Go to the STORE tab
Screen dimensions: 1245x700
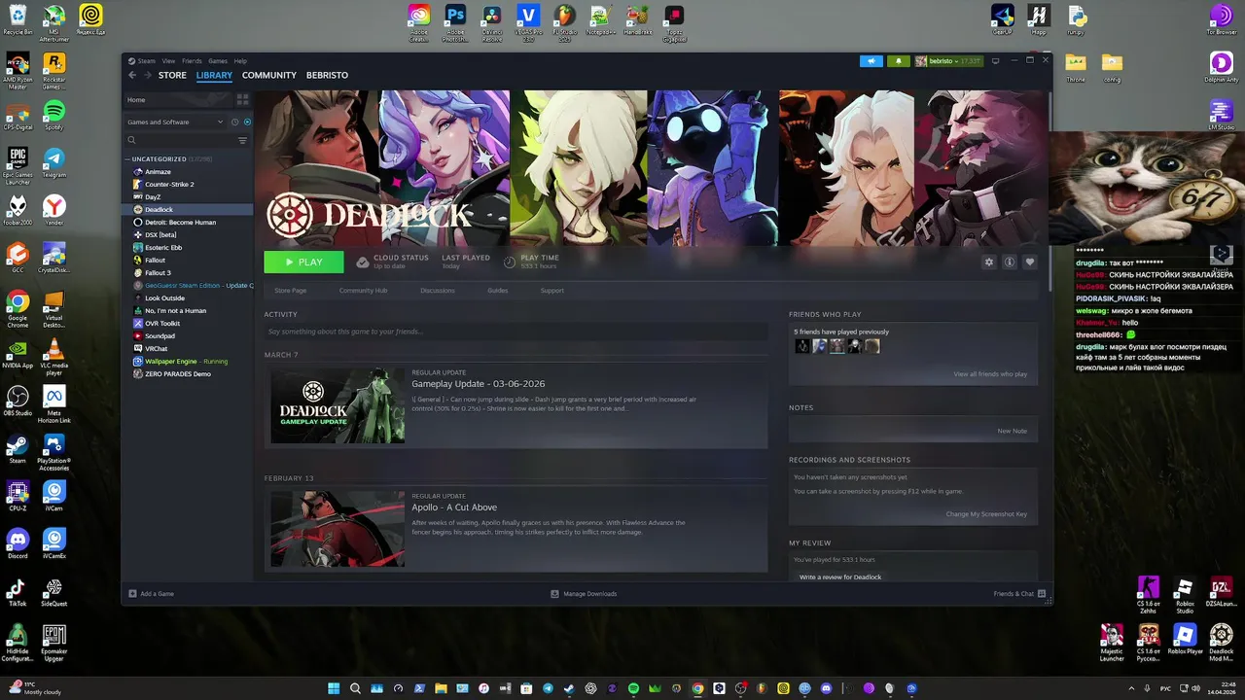172,75
